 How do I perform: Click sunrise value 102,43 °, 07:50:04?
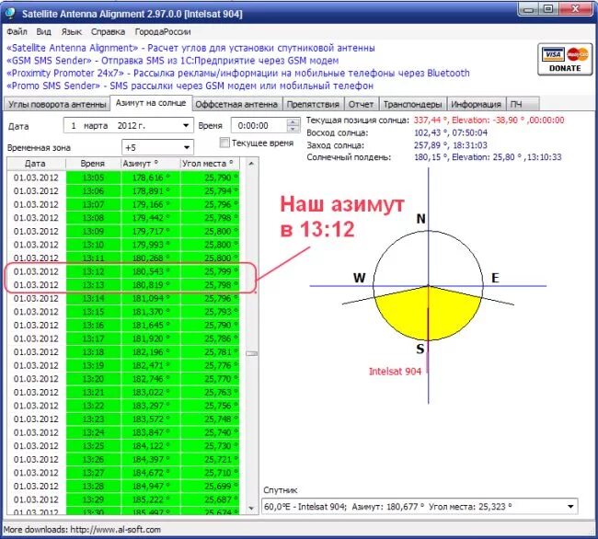[x=451, y=132]
